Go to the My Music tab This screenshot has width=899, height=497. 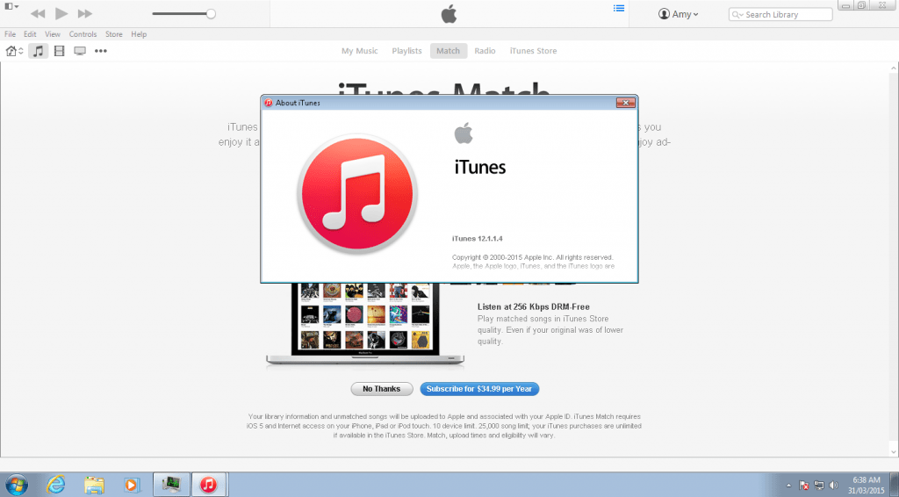tap(359, 51)
